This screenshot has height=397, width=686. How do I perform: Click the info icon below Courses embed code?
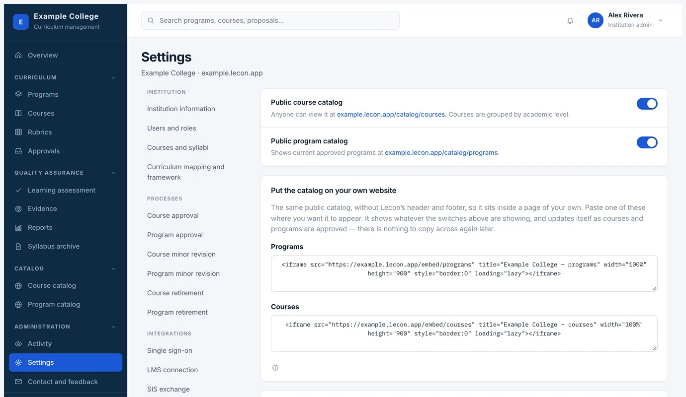click(275, 368)
